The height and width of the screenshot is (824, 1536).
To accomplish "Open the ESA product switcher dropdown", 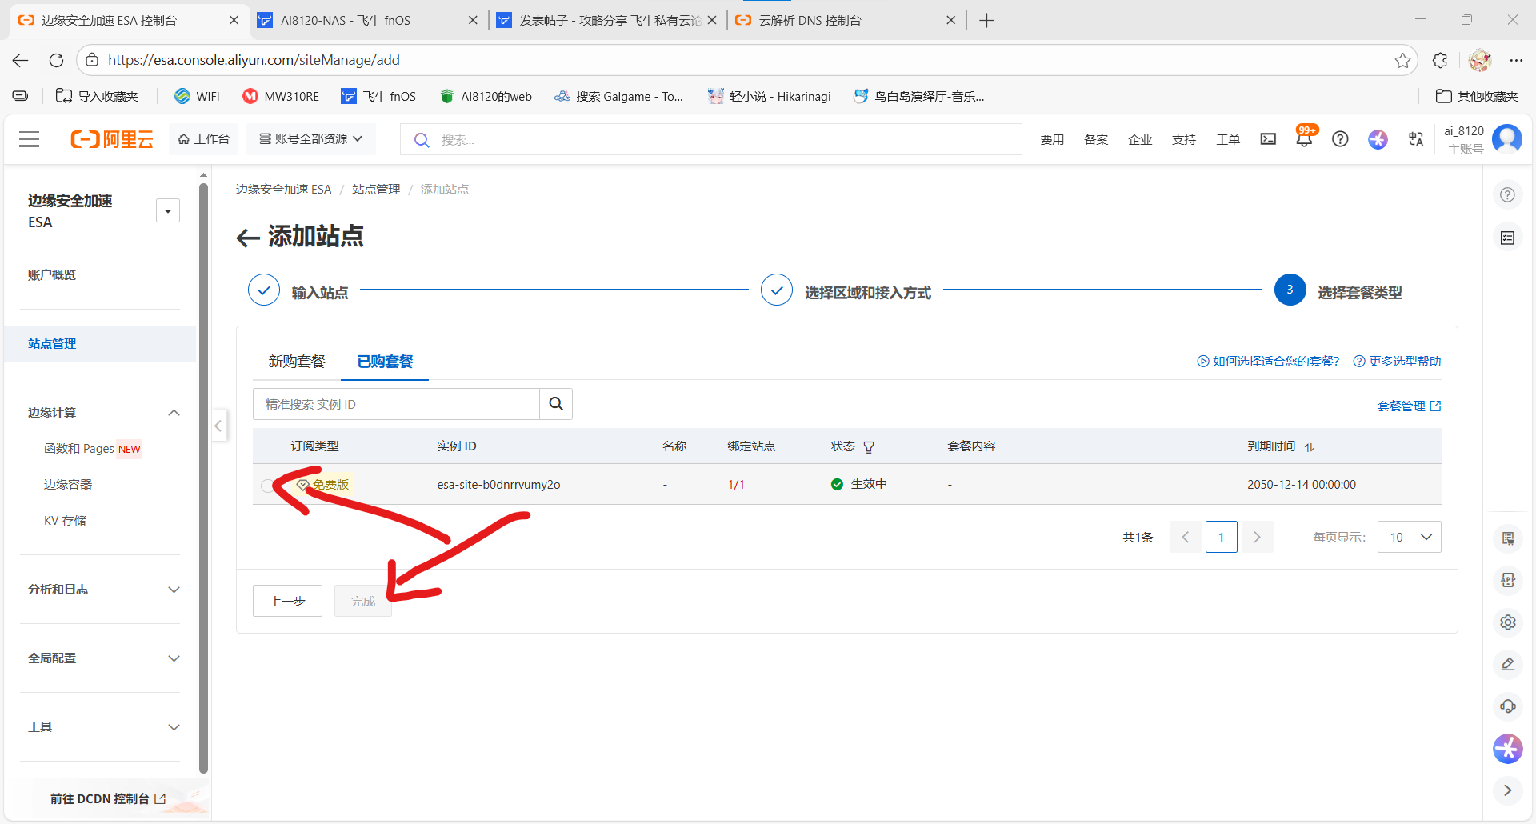I will 168,211.
